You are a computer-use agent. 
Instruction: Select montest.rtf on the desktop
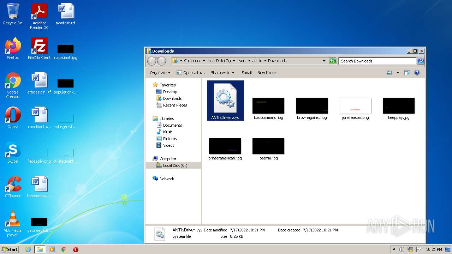66,14
